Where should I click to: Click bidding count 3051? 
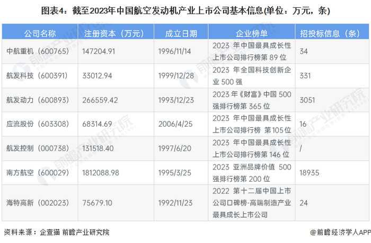(307, 100)
